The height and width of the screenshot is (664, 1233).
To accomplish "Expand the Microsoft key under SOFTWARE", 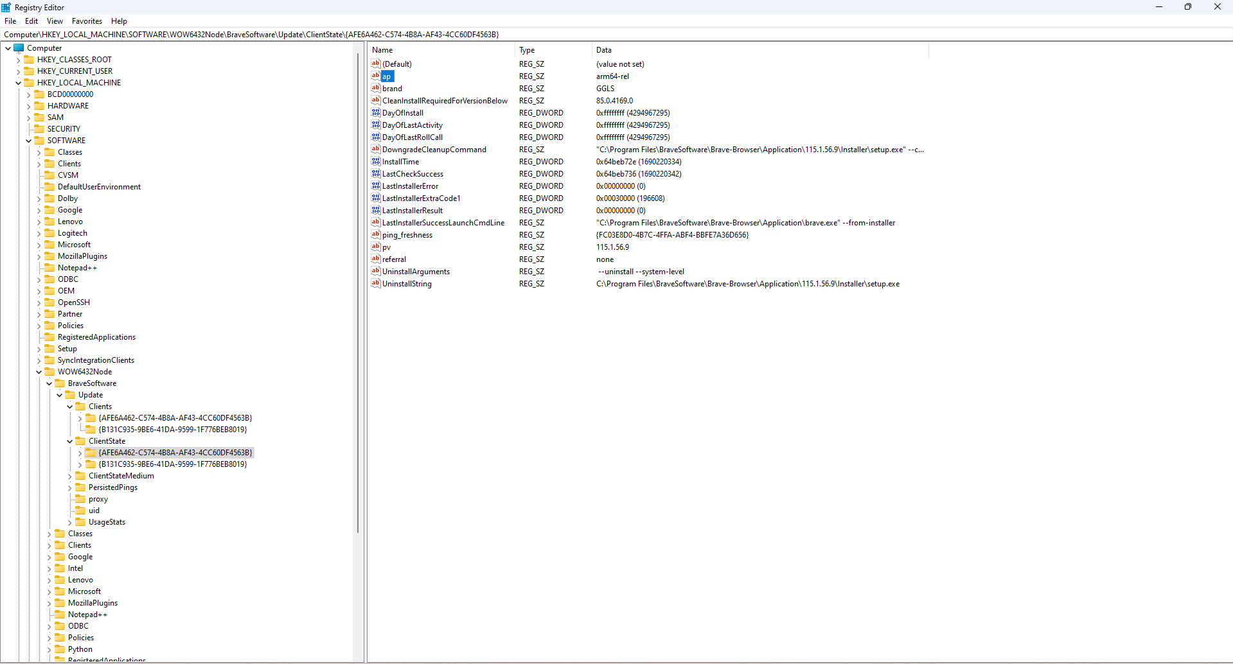I will coord(39,245).
